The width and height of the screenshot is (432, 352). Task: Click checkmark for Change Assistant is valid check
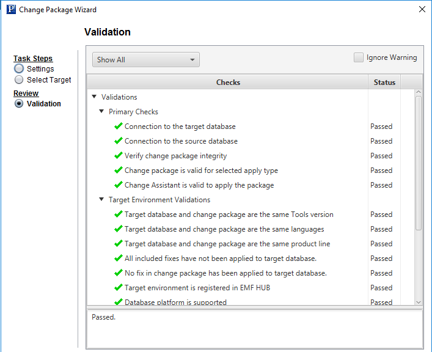pyautogui.click(x=119, y=185)
